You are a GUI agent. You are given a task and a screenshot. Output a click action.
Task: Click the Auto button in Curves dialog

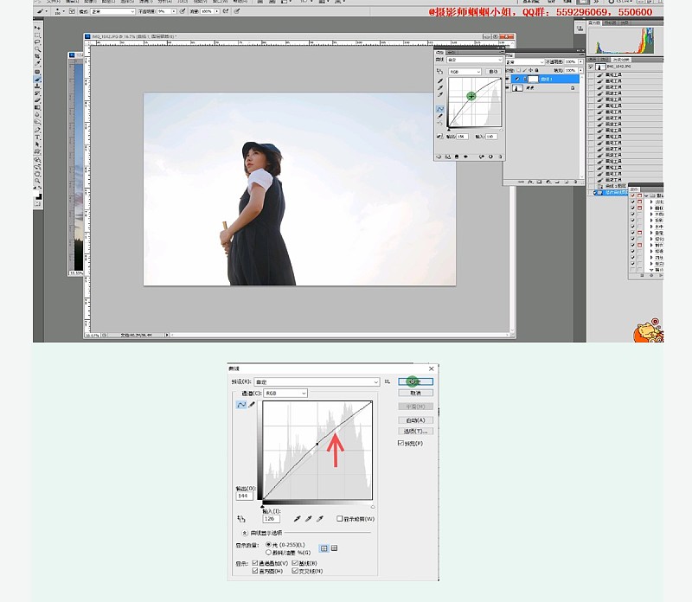[x=415, y=420]
